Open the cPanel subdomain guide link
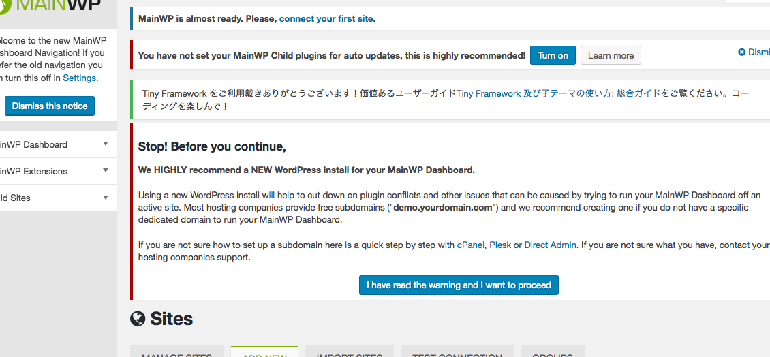Screen dimensions: 770x357 coord(470,245)
